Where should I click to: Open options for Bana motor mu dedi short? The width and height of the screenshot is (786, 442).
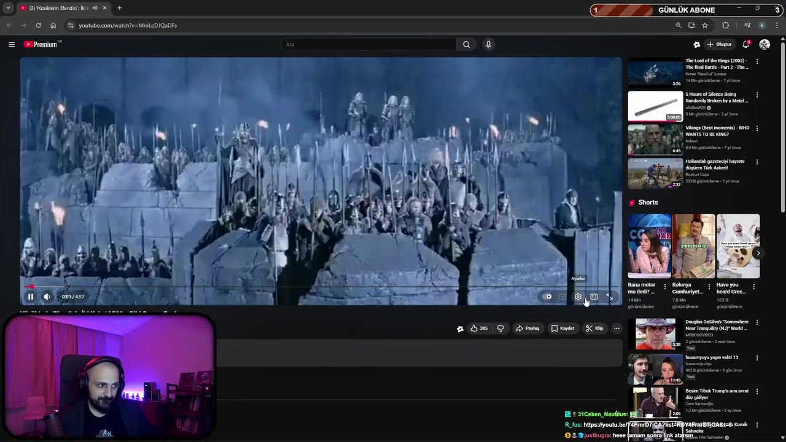click(x=664, y=287)
